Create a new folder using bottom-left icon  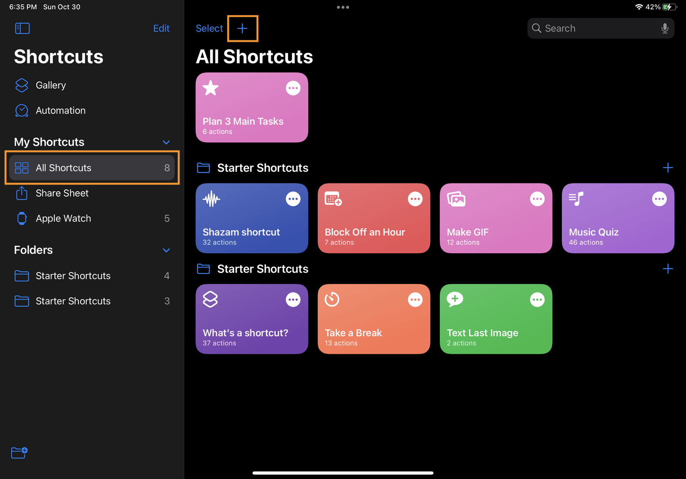(x=19, y=452)
